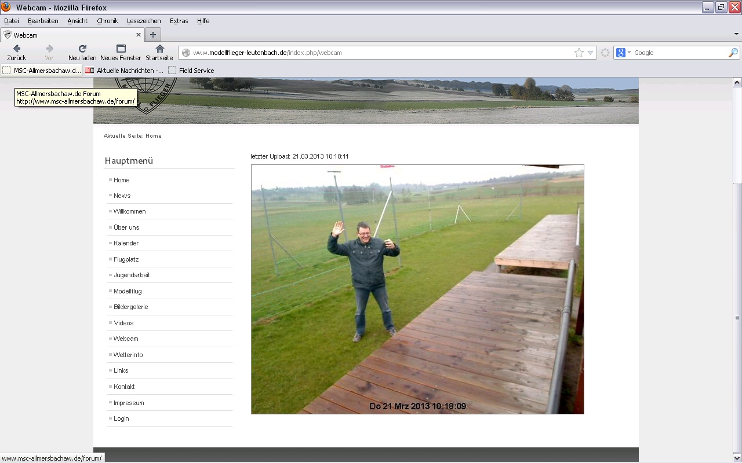Click the Aktuelle Nachrichten bookmark
Screen dimensions: 742x463
[x=130, y=71]
